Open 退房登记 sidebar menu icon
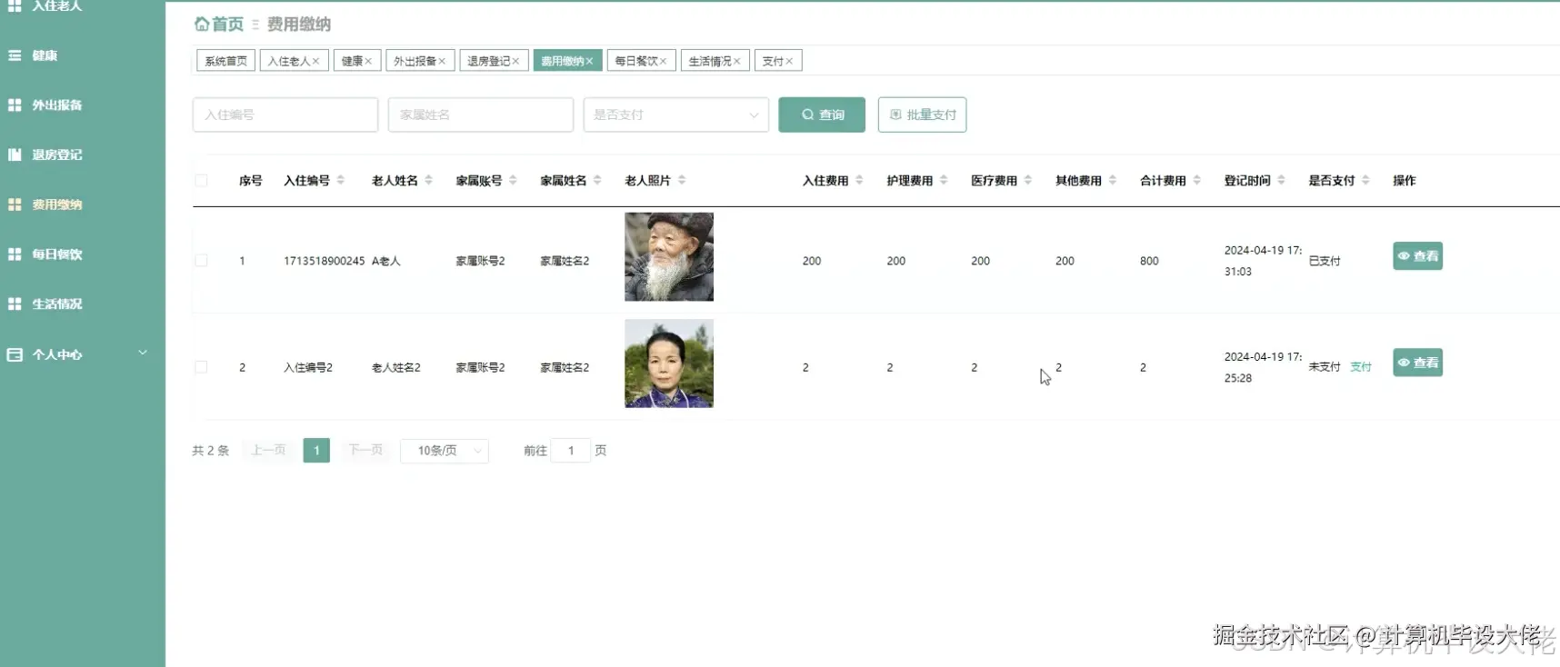 [x=15, y=154]
